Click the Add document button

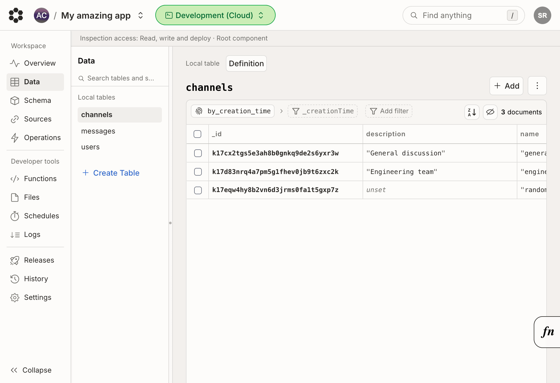tap(506, 86)
